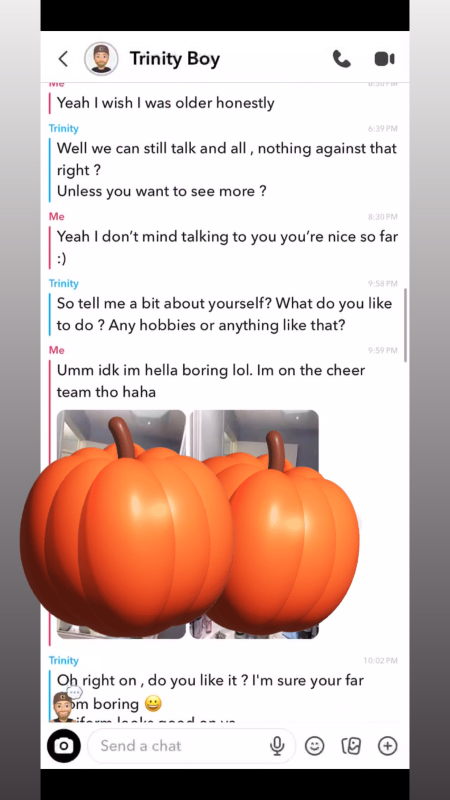
Task: Click the chat scrollbar handle
Action: point(405,325)
